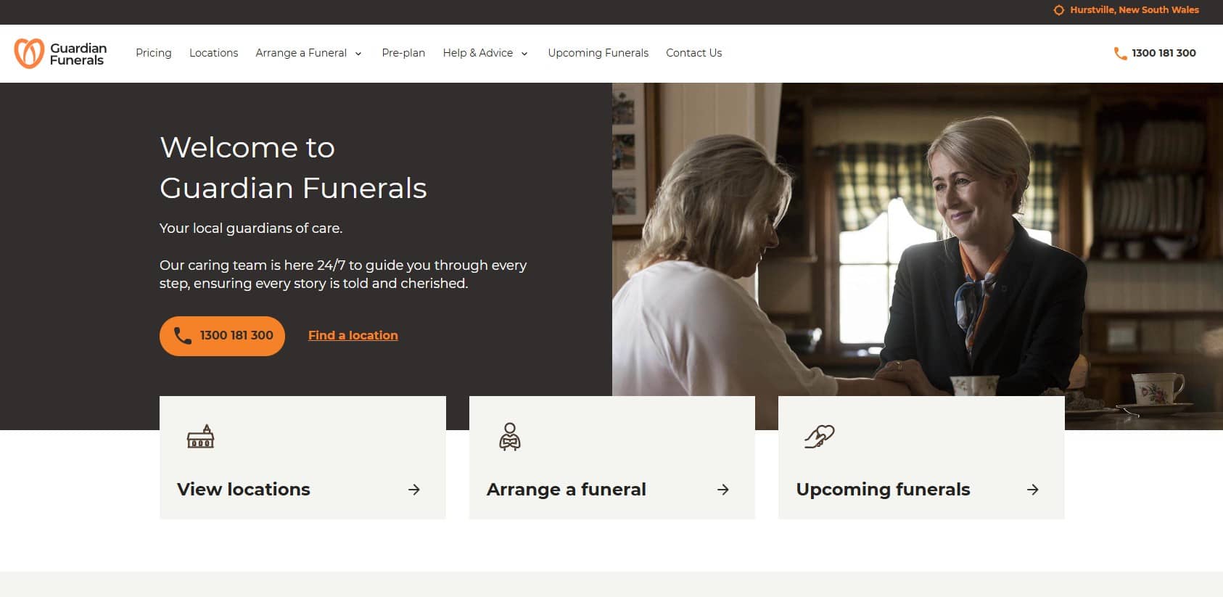Expand the Help & Advice chevron
This screenshot has height=597, width=1223.
click(524, 54)
